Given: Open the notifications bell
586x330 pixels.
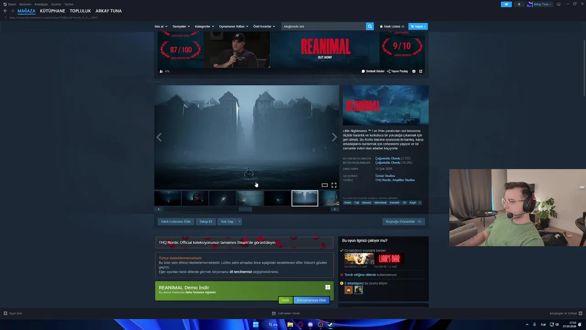Looking at the screenshot, I should click(519, 4).
